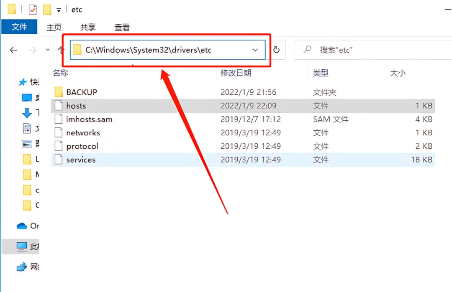This screenshot has height=292, width=452.
Task: Open the Desktop item in navigation pane
Action: pos(27,97)
